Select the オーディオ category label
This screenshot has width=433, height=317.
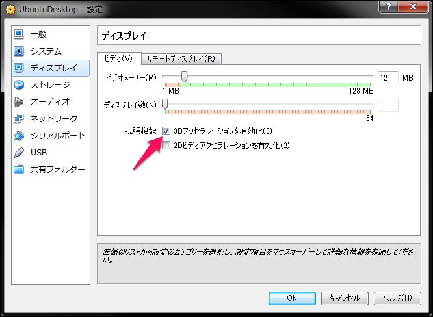[x=50, y=102]
